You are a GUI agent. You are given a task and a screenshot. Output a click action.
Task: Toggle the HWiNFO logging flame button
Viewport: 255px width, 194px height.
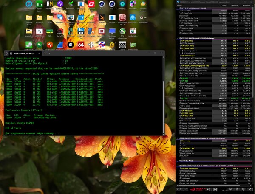[x=215, y=189]
